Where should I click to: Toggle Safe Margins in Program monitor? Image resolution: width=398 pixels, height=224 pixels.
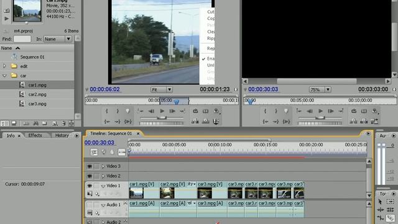click(x=364, y=111)
